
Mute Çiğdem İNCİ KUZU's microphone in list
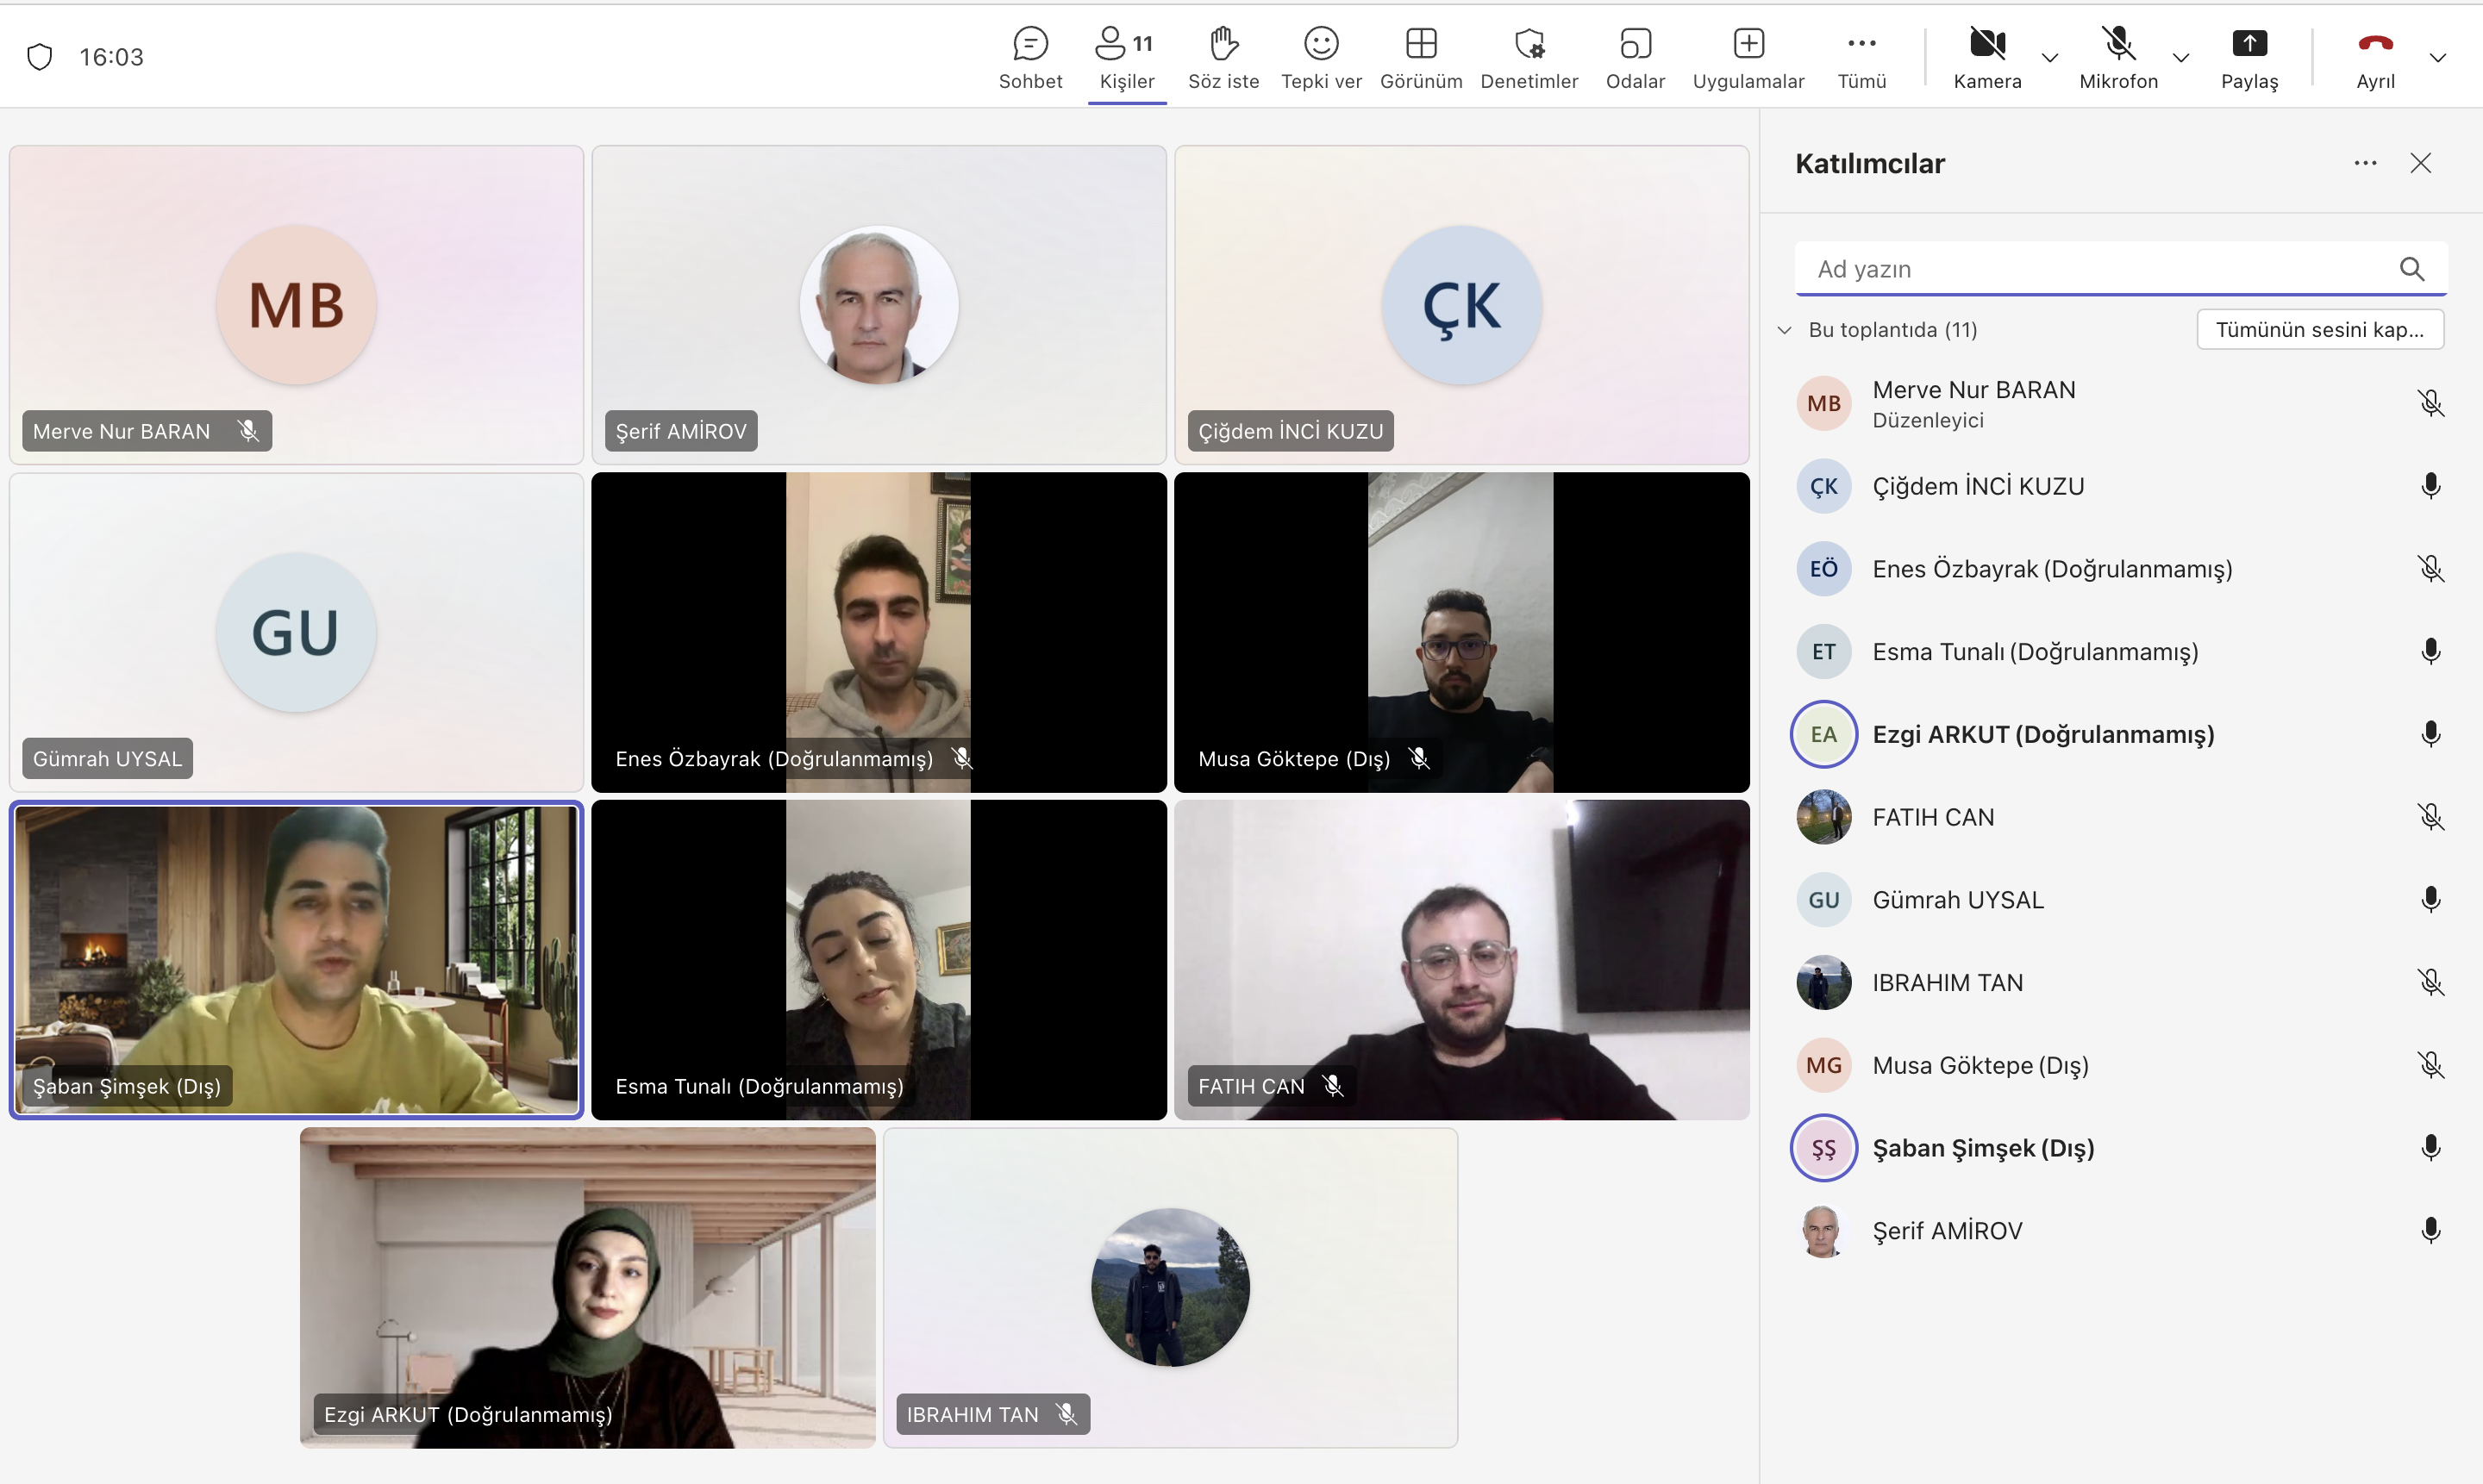(x=2430, y=486)
